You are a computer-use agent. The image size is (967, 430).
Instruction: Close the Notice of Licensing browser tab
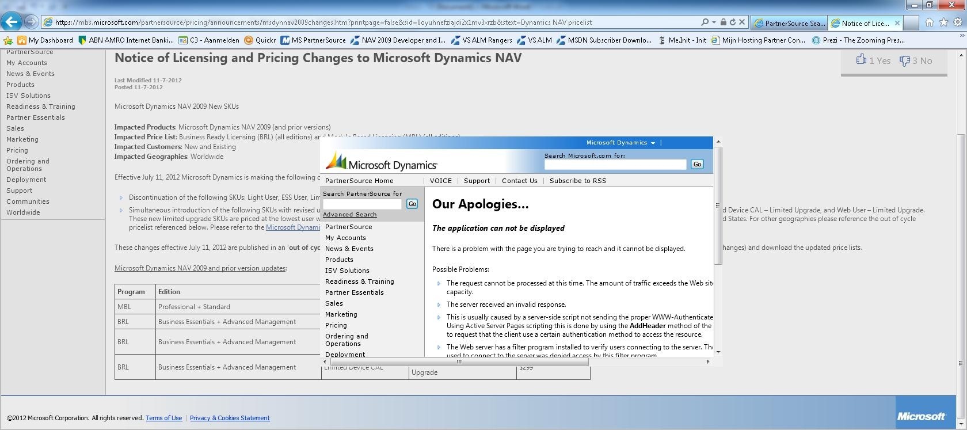897,23
